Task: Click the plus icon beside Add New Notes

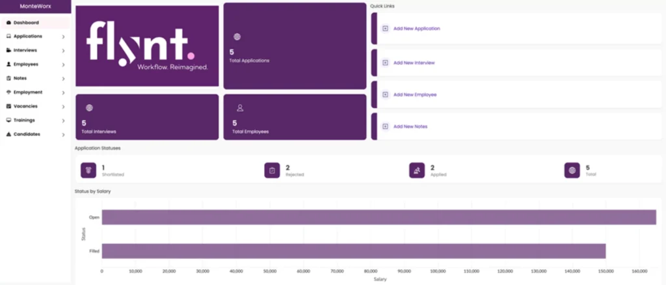Action: point(385,126)
